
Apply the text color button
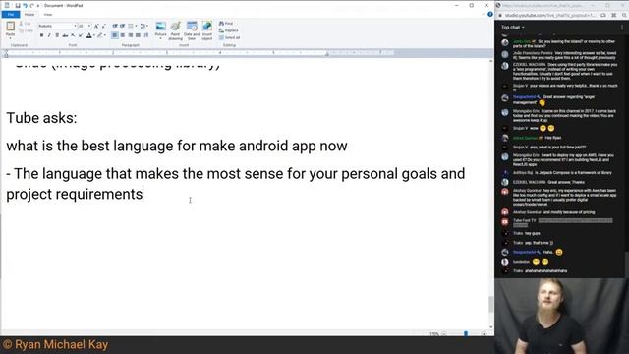click(x=89, y=35)
